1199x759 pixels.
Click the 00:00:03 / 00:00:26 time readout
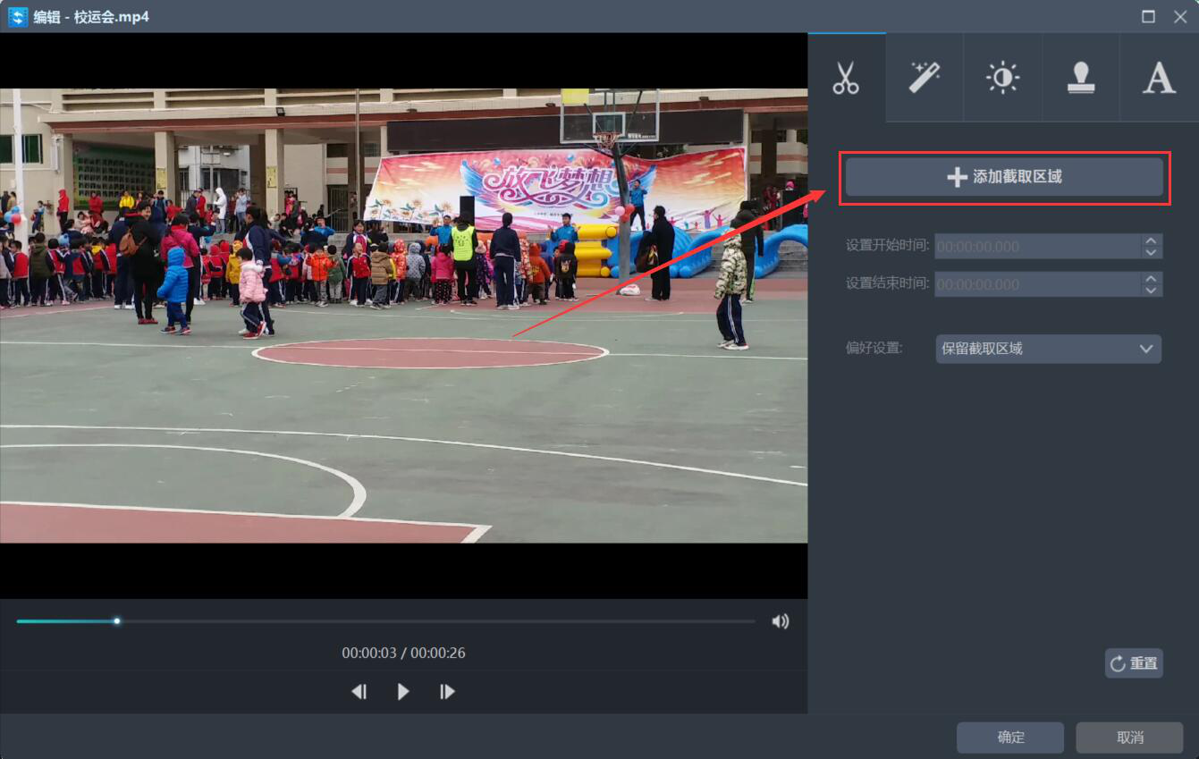[403, 653]
